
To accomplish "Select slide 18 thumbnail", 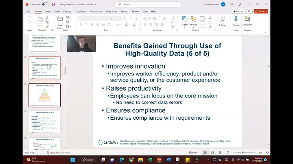I will coord(45,122).
